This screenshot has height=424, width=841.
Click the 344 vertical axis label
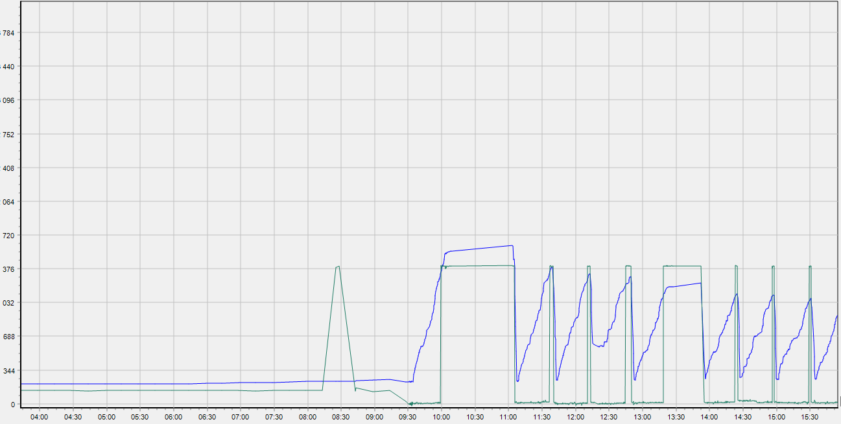pyautogui.click(x=9, y=370)
